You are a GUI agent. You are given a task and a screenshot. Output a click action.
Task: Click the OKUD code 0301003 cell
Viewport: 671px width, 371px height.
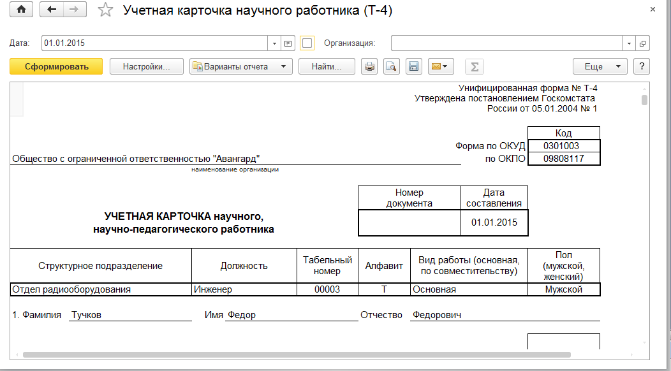[564, 146]
